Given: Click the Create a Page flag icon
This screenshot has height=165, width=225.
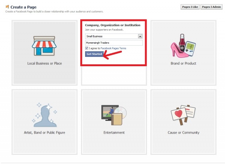Looking at the screenshot, I should (x=7, y=7).
